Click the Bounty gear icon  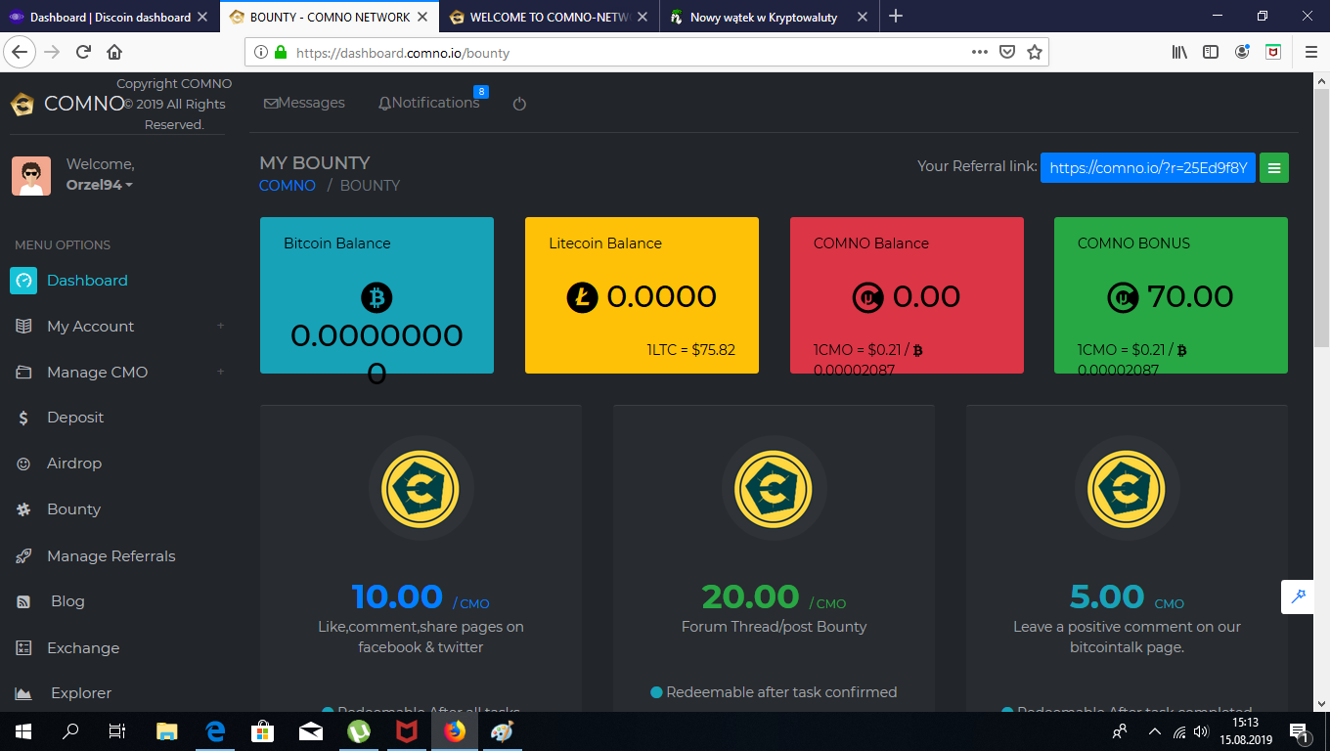pos(23,509)
